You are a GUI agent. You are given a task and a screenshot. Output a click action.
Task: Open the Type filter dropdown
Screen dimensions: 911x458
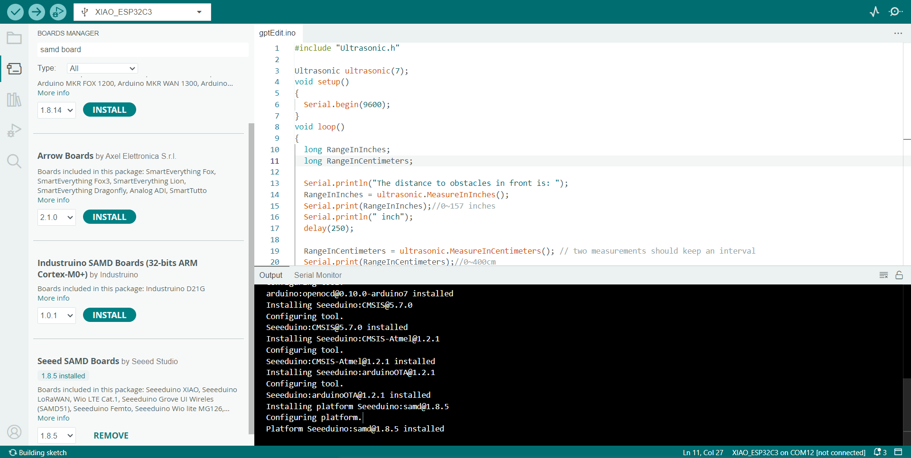pyautogui.click(x=102, y=68)
